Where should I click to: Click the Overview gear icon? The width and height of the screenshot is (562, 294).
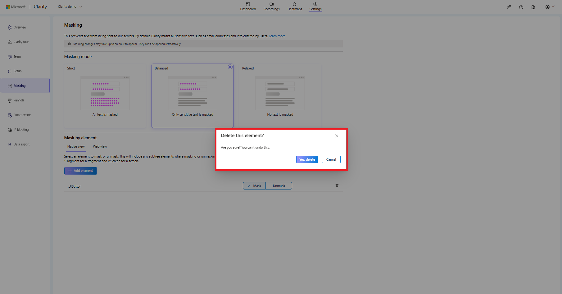click(x=10, y=28)
